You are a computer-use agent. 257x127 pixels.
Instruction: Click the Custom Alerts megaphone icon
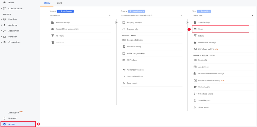195,87
